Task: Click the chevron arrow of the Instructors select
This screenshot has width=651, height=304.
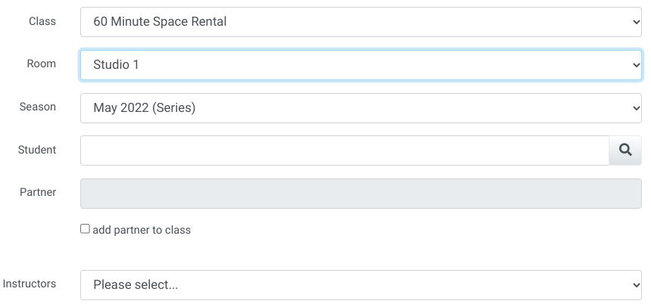Action: pyautogui.click(x=636, y=285)
